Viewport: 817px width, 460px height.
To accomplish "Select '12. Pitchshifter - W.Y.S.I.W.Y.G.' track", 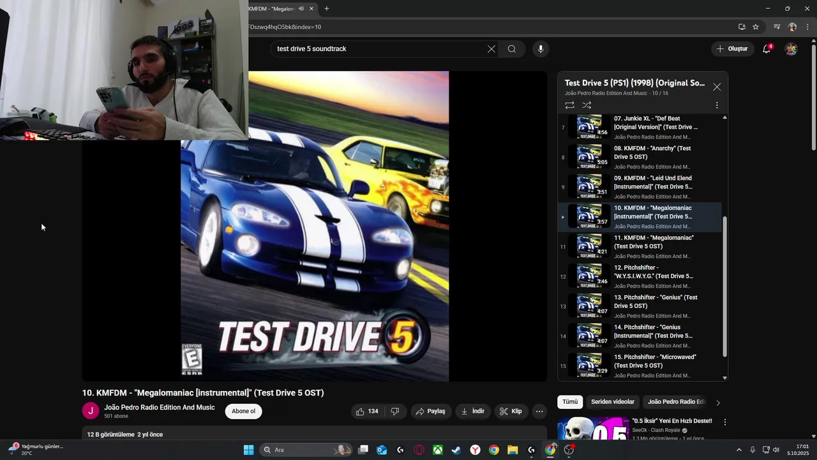I will coord(640,277).
